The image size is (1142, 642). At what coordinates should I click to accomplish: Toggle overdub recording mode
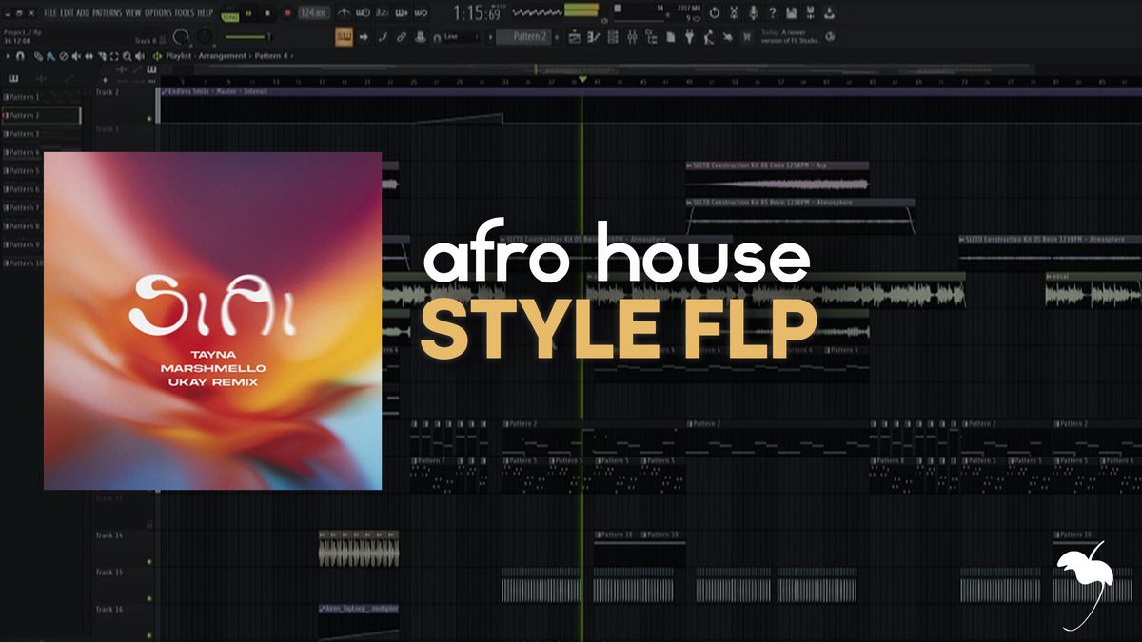coord(402,13)
